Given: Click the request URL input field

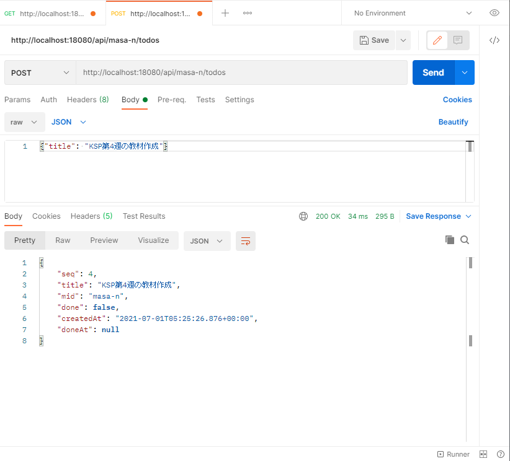Looking at the screenshot, I should point(242,72).
